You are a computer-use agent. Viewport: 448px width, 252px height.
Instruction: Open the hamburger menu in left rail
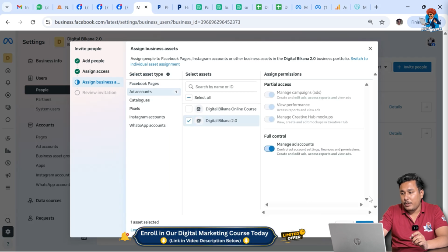8,188
